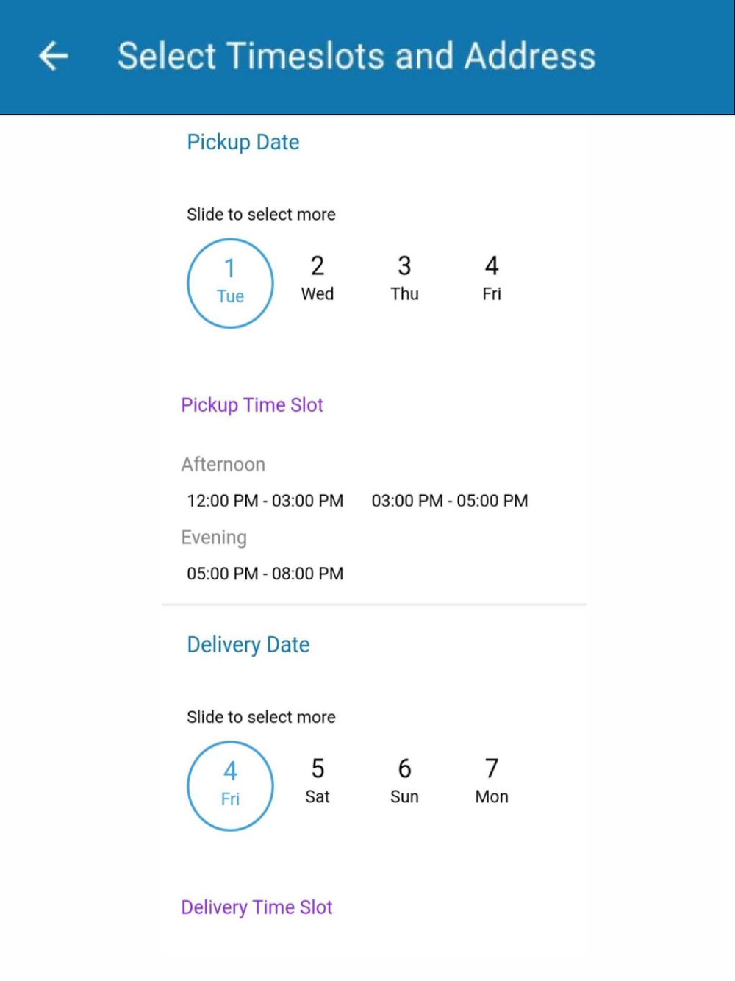The image size is (735, 981).
Task: Pick the 05:00 PM - 08:00 PM evening slot
Action: (265, 574)
